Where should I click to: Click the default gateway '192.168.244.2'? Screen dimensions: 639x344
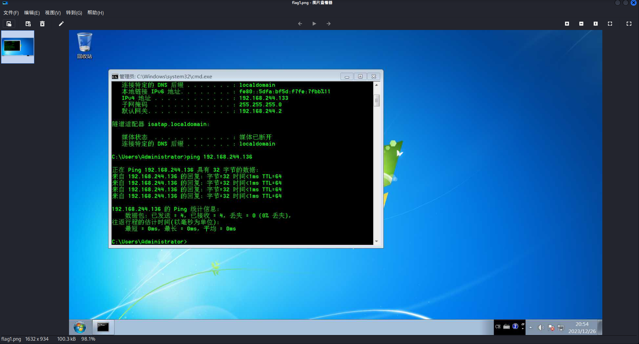click(260, 111)
